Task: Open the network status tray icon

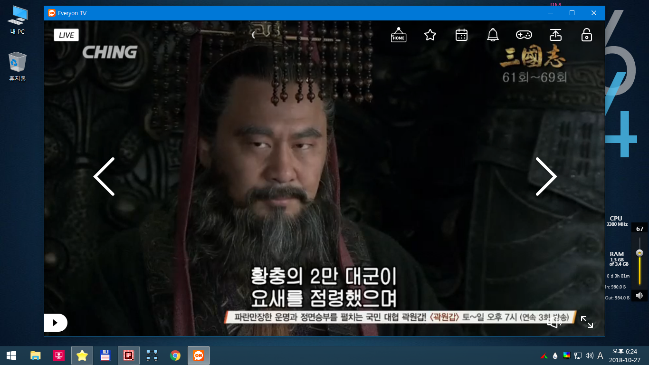Action: coord(578,355)
